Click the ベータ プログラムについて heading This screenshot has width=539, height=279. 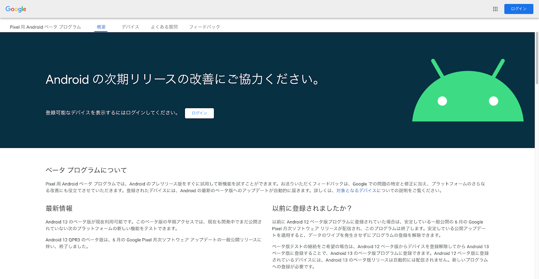tap(86, 170)
